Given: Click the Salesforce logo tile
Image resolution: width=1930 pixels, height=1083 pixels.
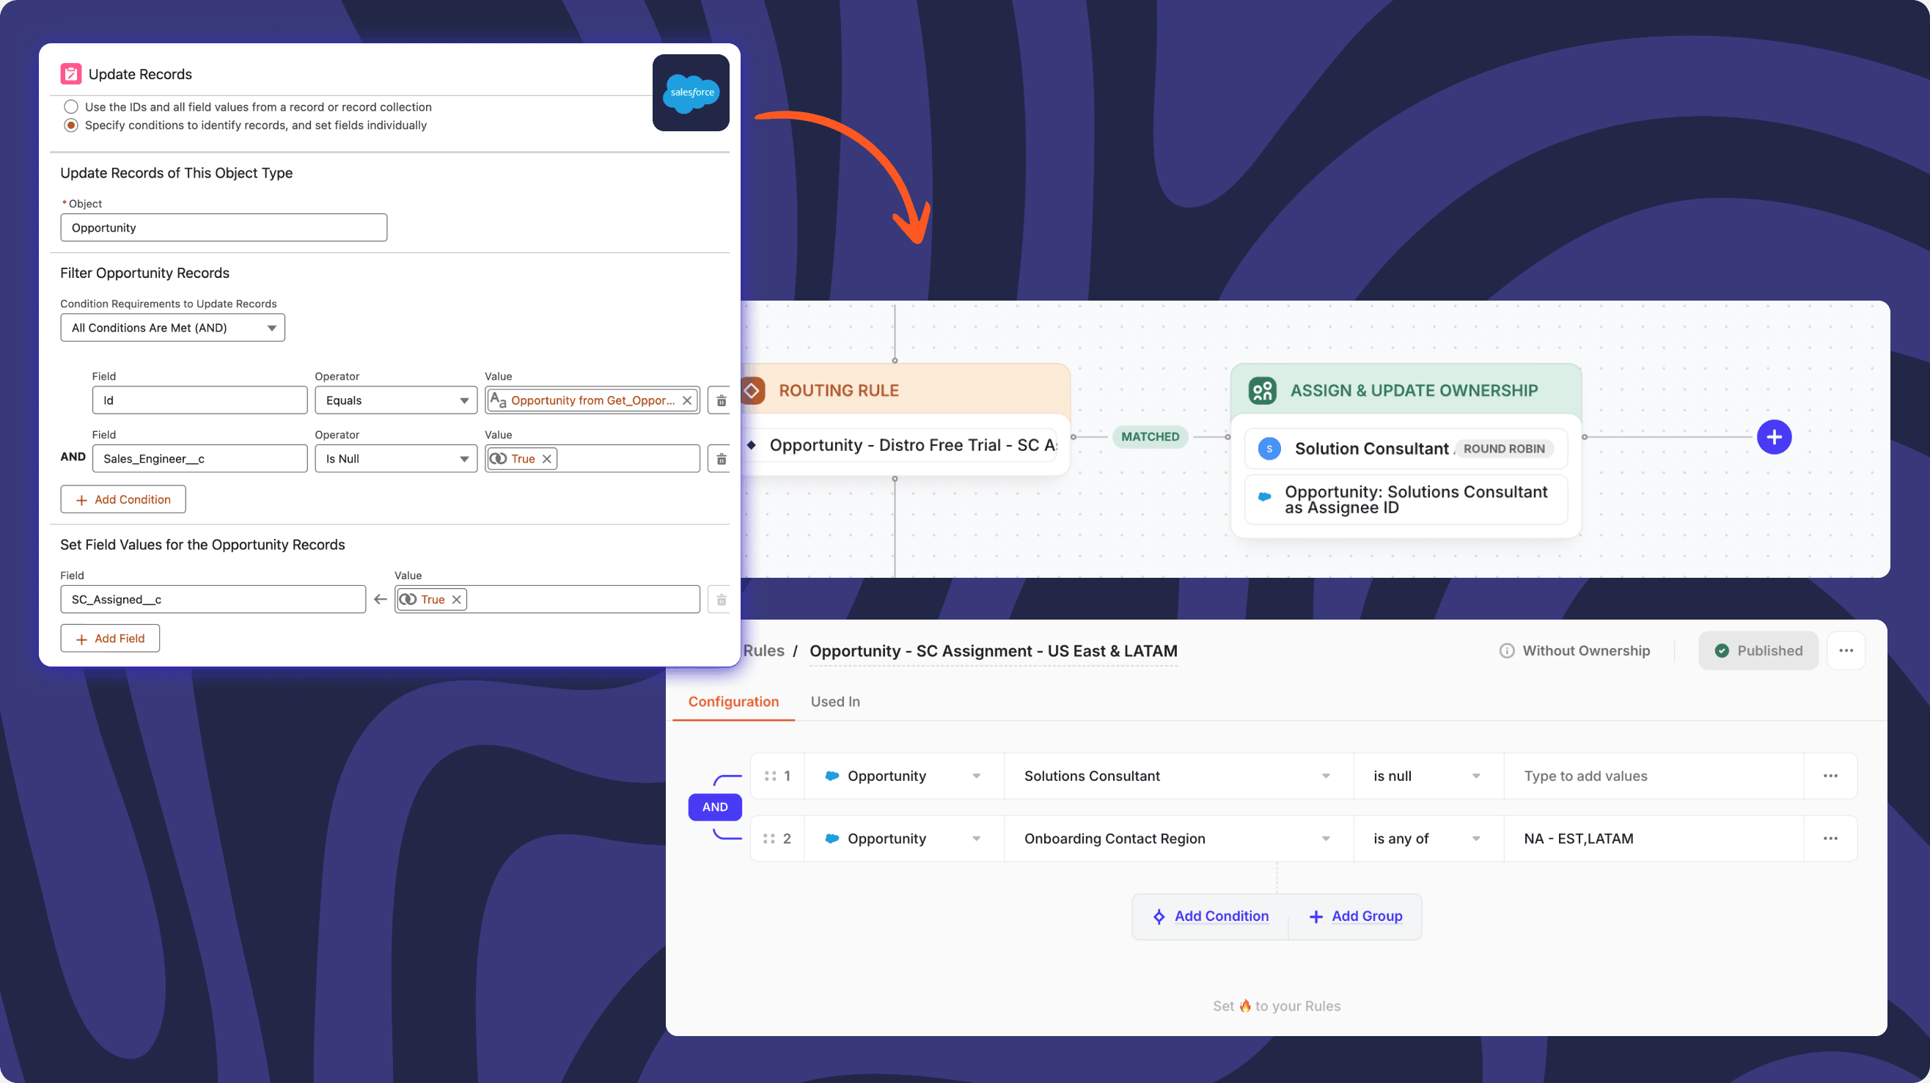Looking at the screenshot, I should pyautogui.click(x=691, y=93).
